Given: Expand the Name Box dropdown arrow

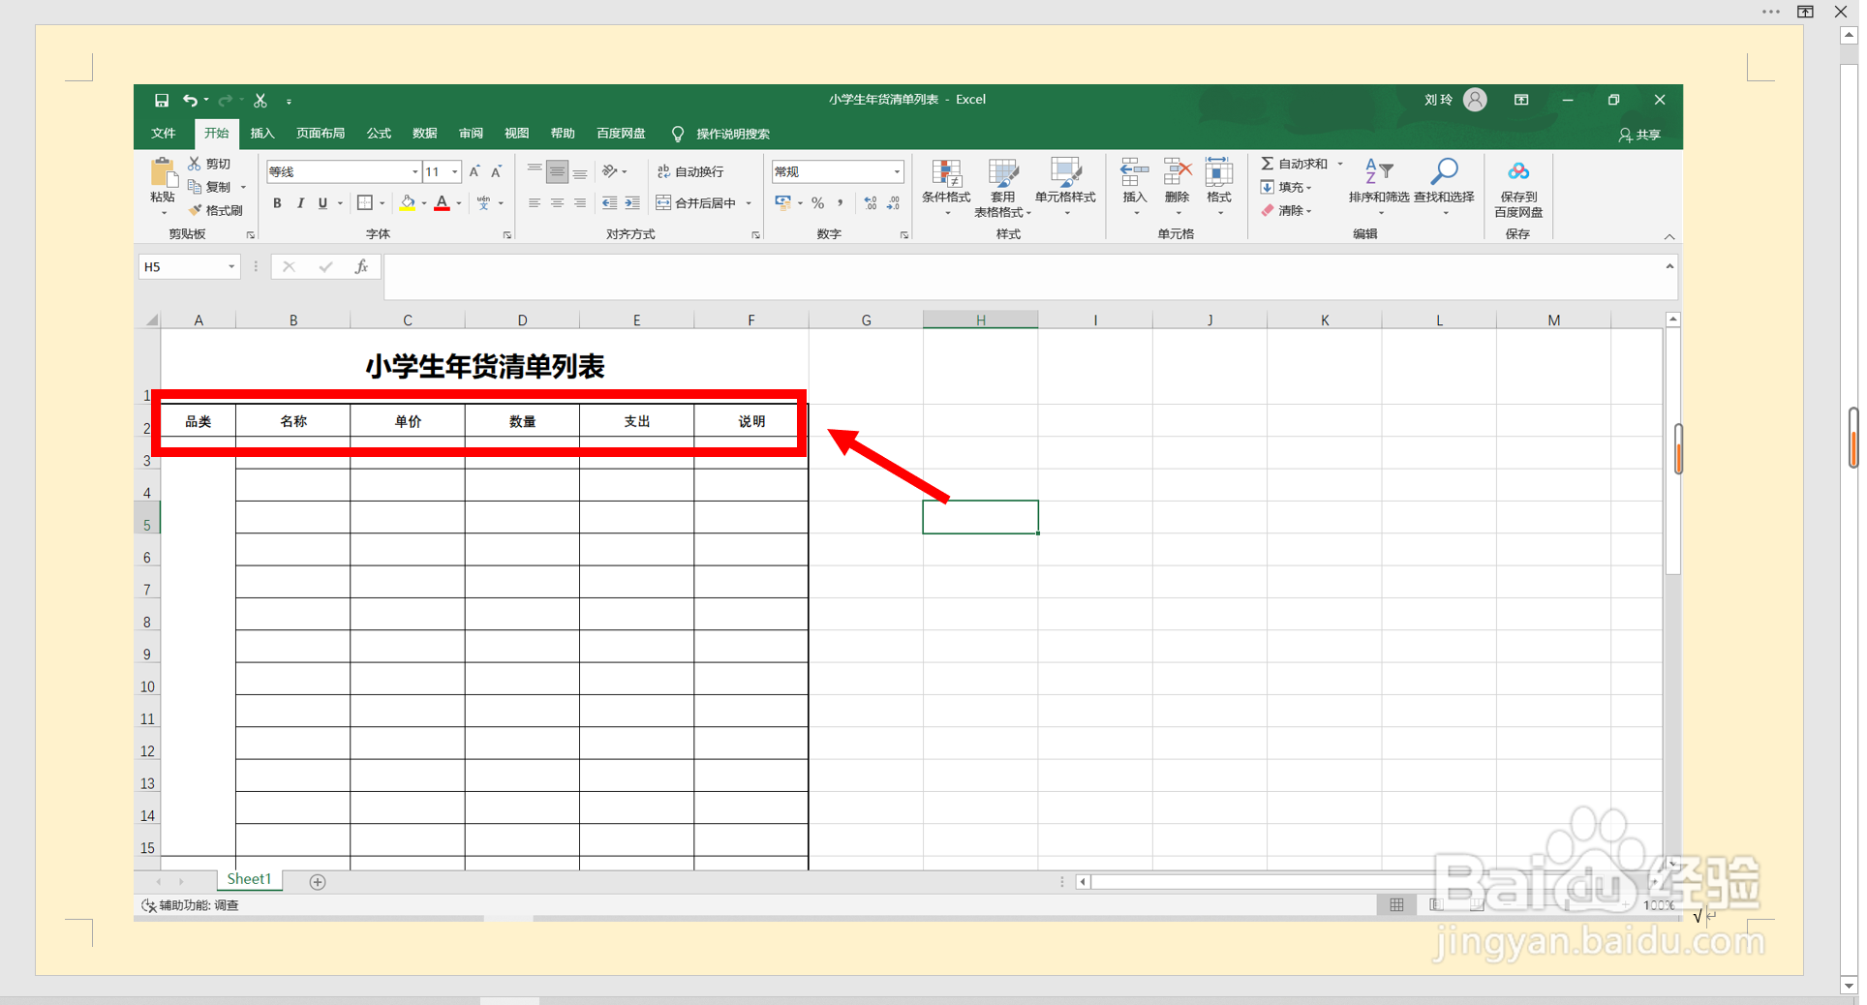Looking at the screenshot, I should coord(231,267).
